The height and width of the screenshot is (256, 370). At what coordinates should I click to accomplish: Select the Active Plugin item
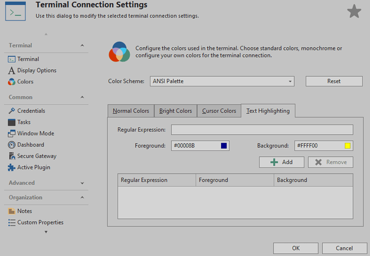tap(33, 167)
